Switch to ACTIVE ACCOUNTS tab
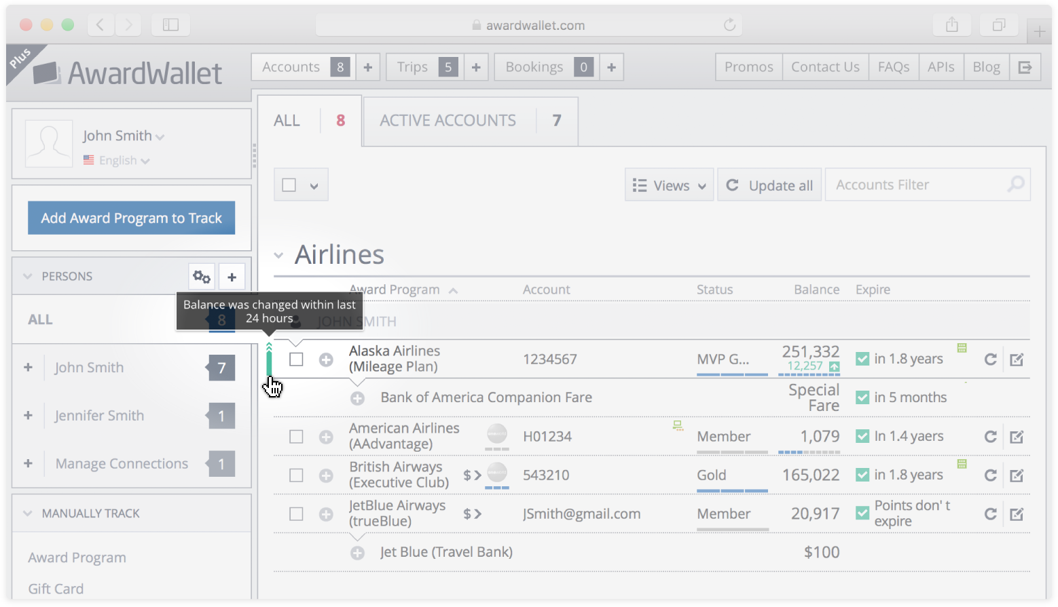The height and width of the screenshot is (607, 1058). (471, 121)
